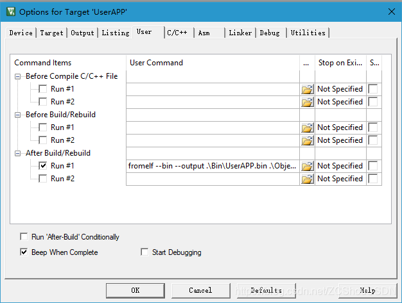
Task: Browse folder for Before Compile Run #1
Action: click(307, 89)
